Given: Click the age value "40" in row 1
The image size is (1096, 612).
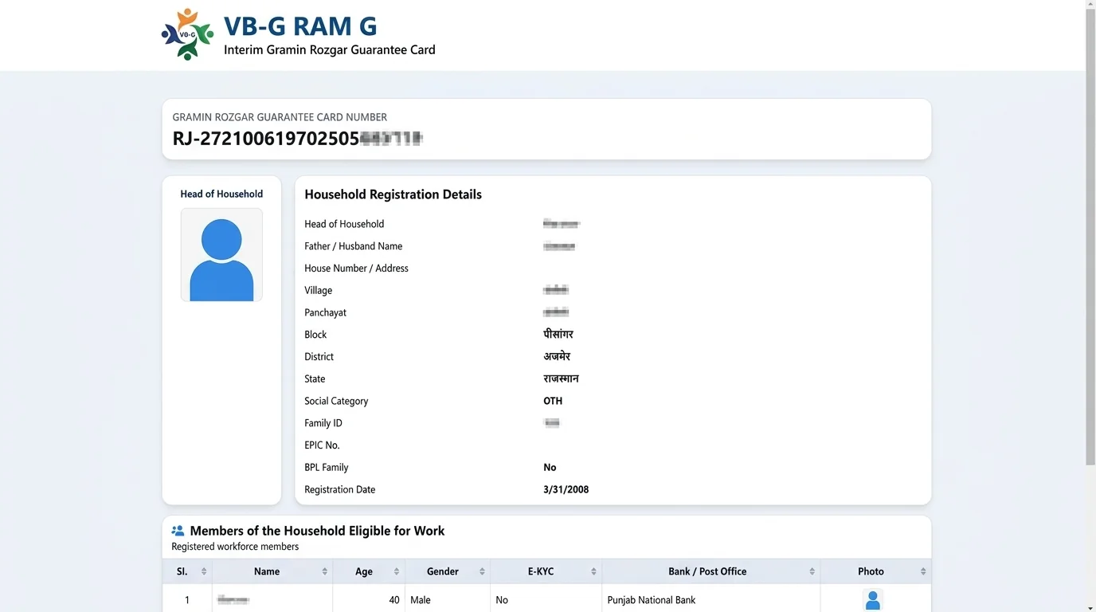Looking at the screenshot, I should coord(394,600).
